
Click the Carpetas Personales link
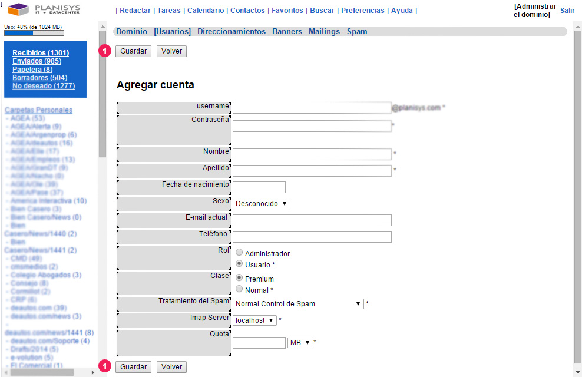coord(39,110)
